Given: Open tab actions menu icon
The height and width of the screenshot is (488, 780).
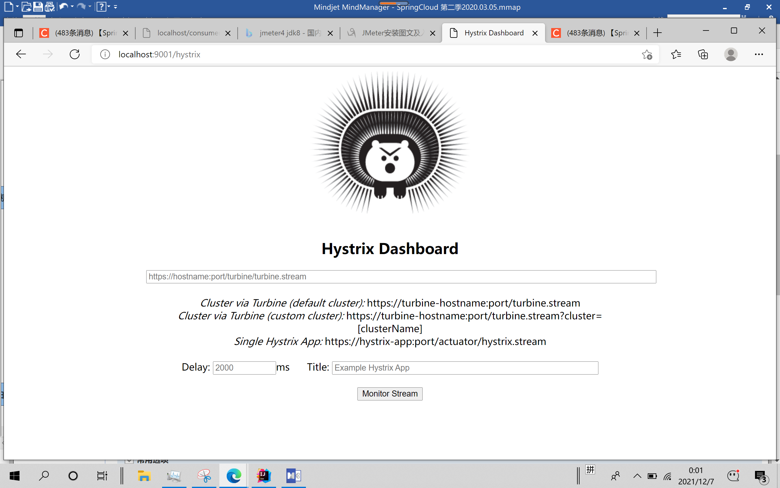Looking at the screenshot, I should tap(19, 33).
